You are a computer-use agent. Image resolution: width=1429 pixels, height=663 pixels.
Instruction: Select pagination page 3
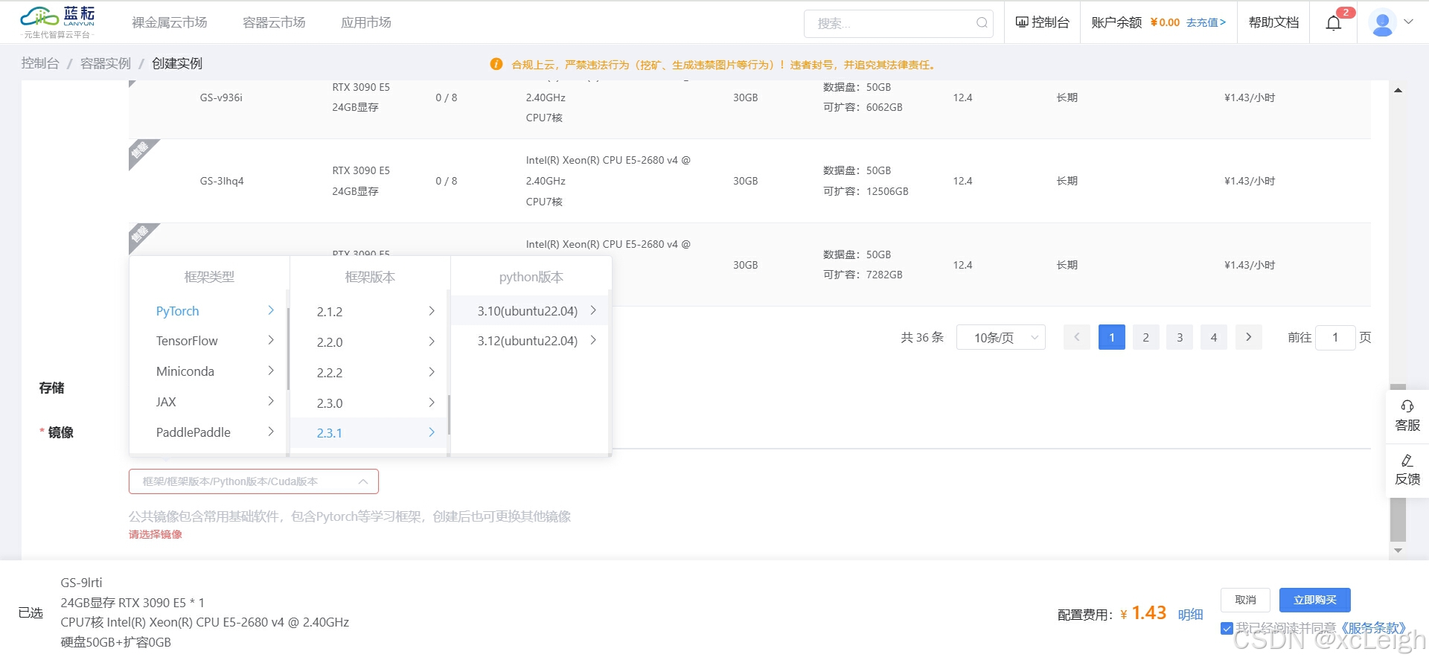pyautogui.click(x=1180, y=337)
